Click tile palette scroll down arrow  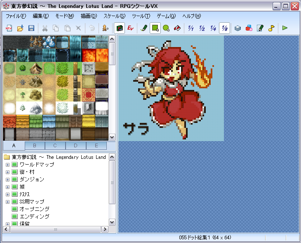tap(112, 137)
